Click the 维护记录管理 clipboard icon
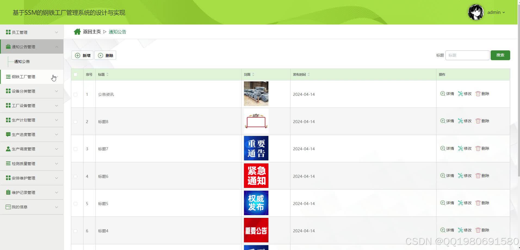The height and width of the screenshot is (250, 520). point(8,192)
